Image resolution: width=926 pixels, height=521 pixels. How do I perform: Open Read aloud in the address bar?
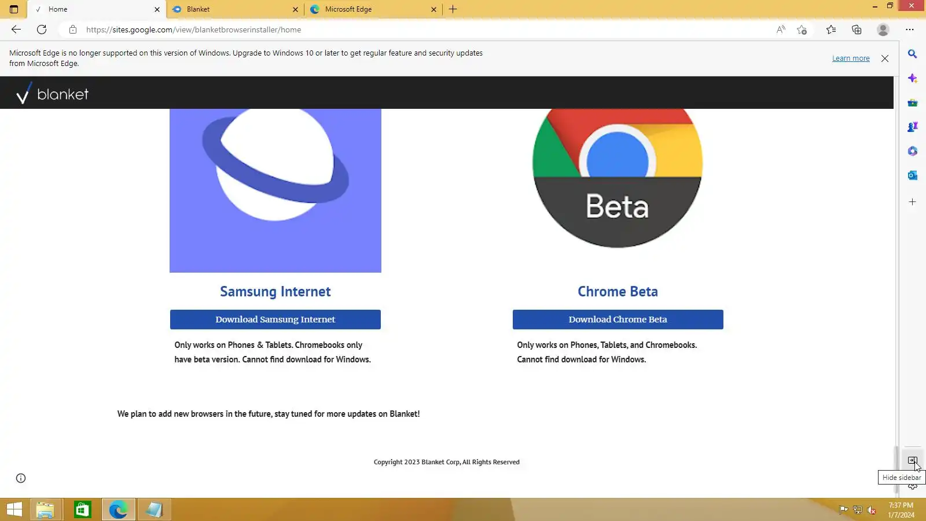pyautogui.click(x=781, y=30)
